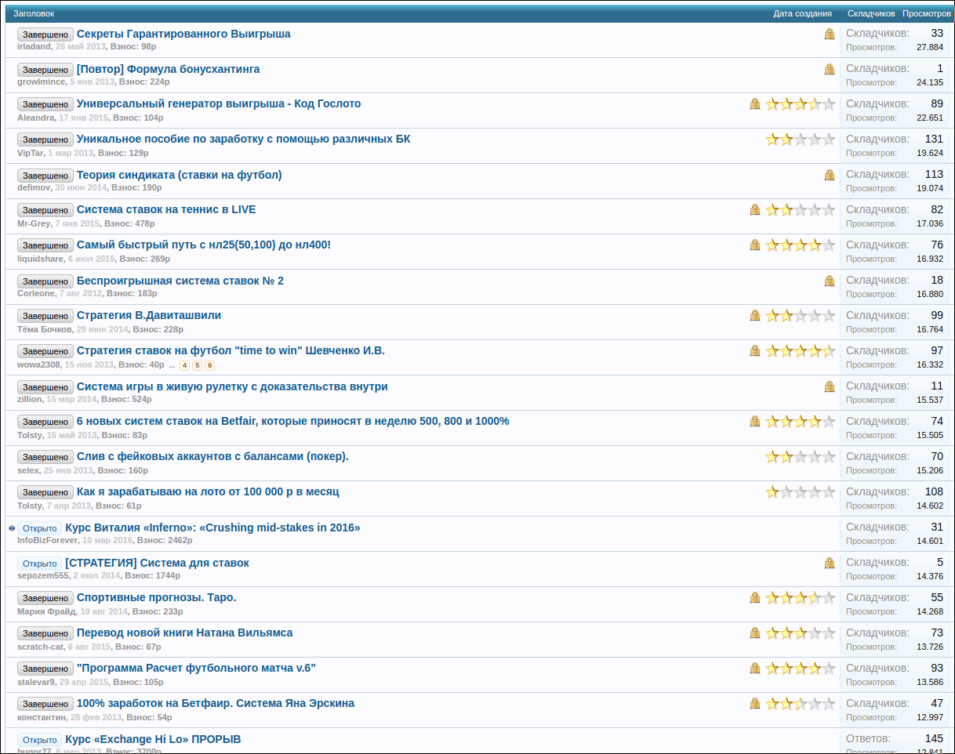The height and width of the screenshot is (754, 955).
Task: Open thread Программа Расчет футбольного матча v.6
Action: pyautogui.click(x=196, y=668)
